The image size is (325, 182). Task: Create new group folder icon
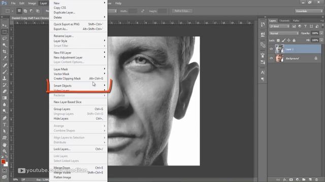click(304, 180)
